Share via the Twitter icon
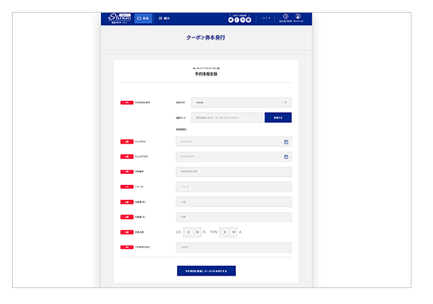The width and height of the screenshot is (433, 304). pos(231,20)
